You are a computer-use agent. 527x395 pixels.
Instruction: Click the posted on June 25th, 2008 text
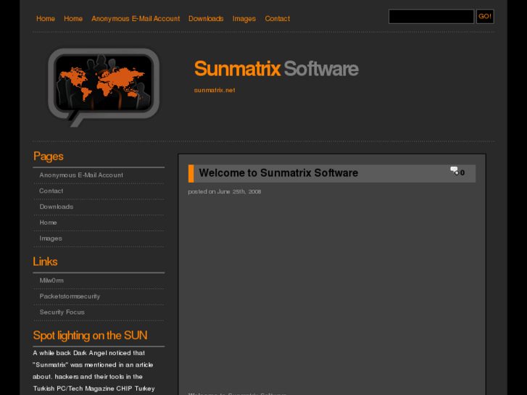225,191
